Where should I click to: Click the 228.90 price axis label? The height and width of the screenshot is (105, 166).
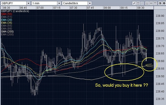click(x=160, y=16)
